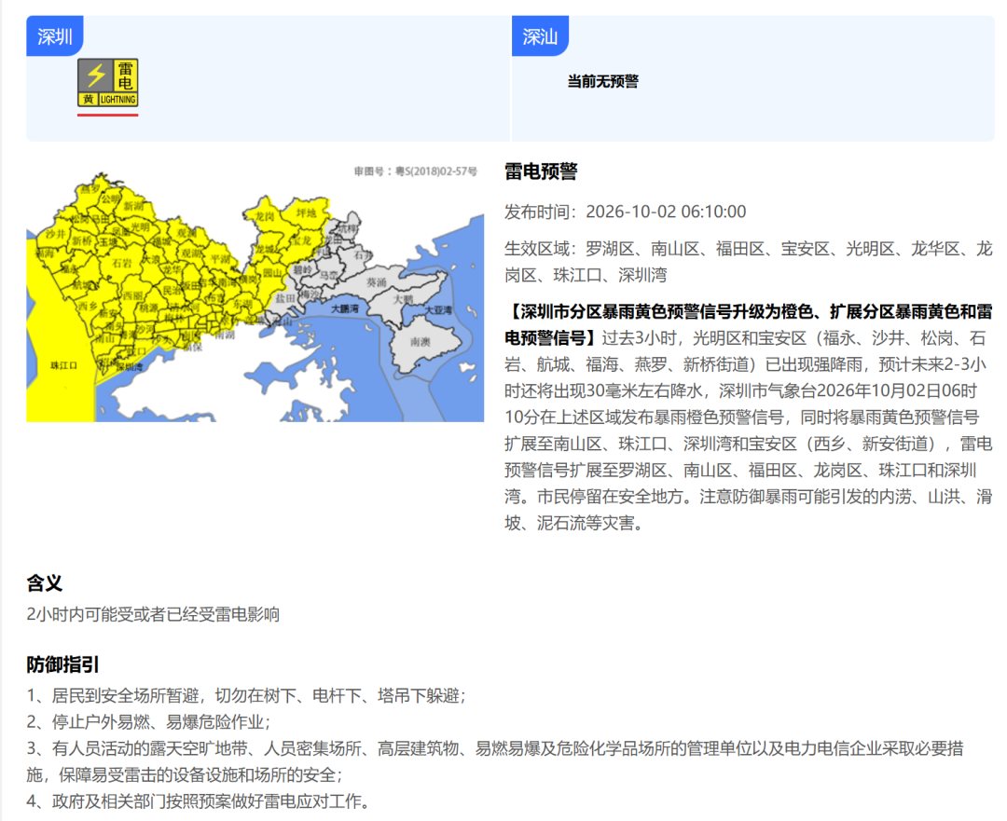Click the 雷电预警 heading

[541, 171]
